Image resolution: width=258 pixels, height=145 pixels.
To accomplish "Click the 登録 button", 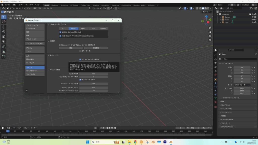I will 71,48.
